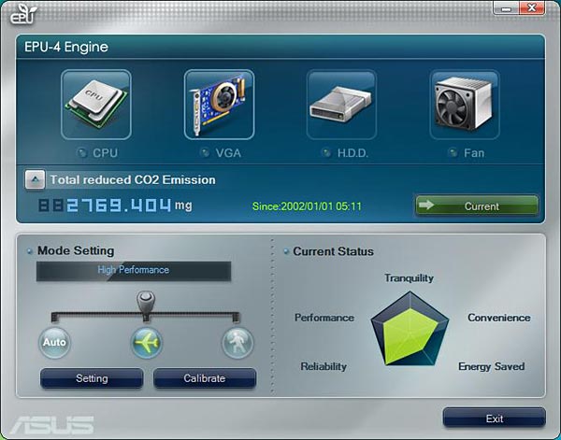Start Calibrate
Image resolution: width=561 pixels, height=440 pixels.
point(205,378)
